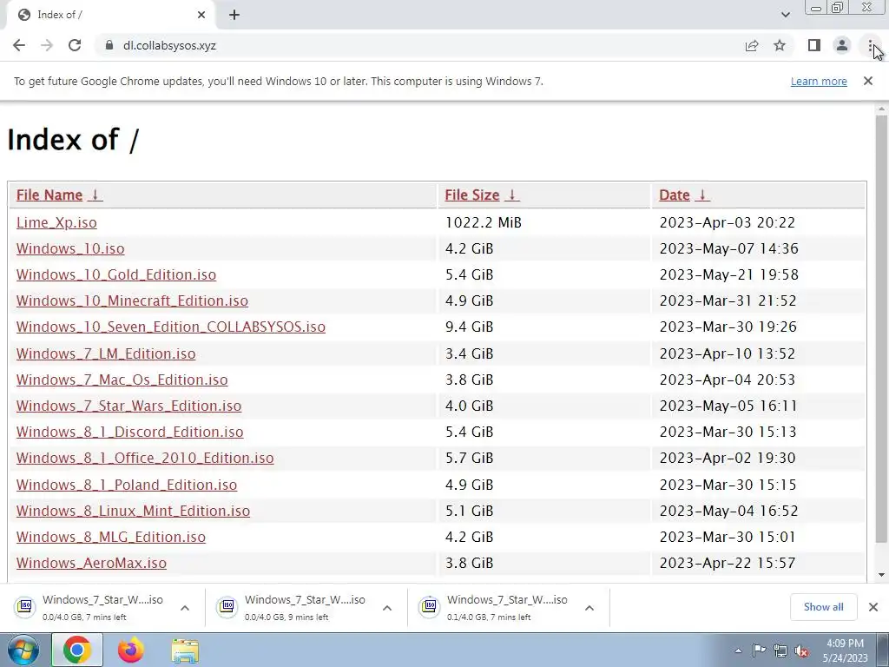Expand options for the '0.1/4.0 GB' download
Viewport: 889px width, 667px height.
(589, 607)
